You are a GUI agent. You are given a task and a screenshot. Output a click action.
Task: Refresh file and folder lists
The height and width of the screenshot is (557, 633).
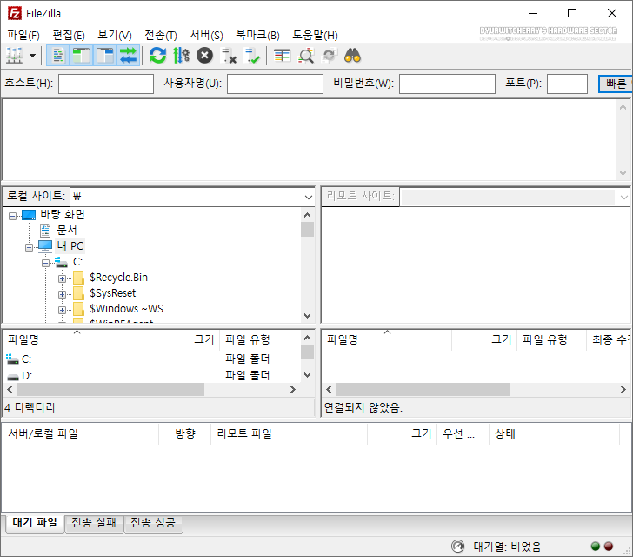pyautogui.click(x=157, y=56)
